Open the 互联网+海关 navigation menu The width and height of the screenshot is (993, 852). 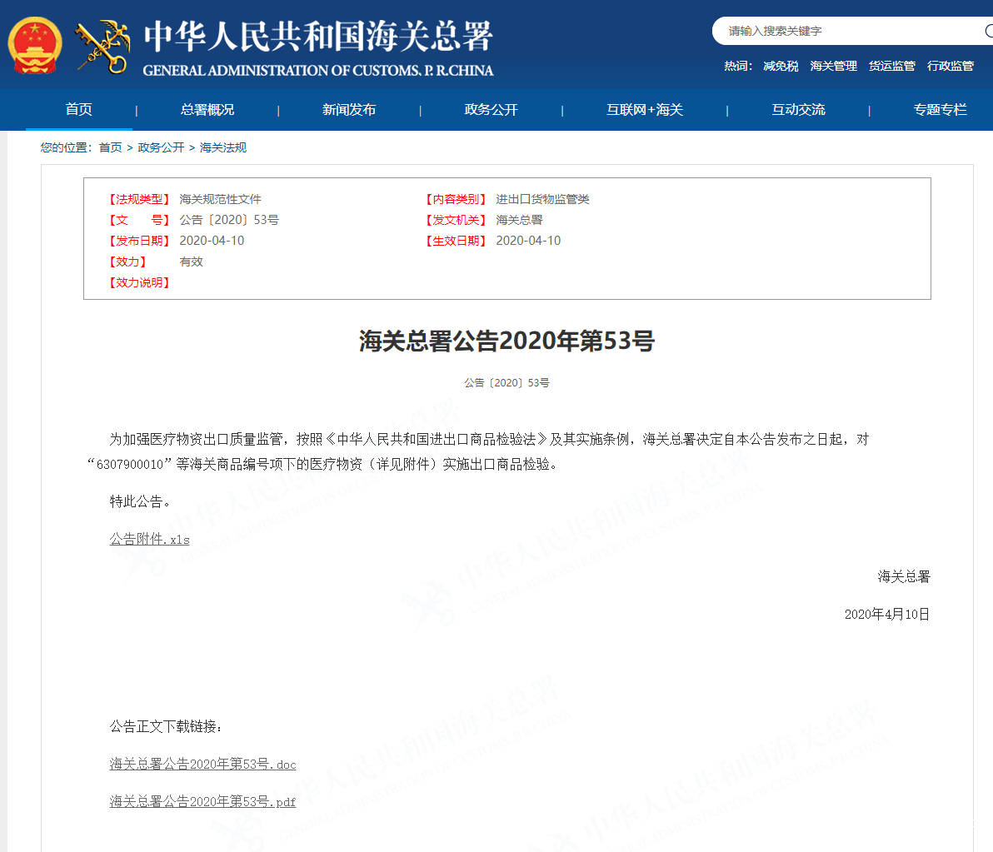[645, 109]
